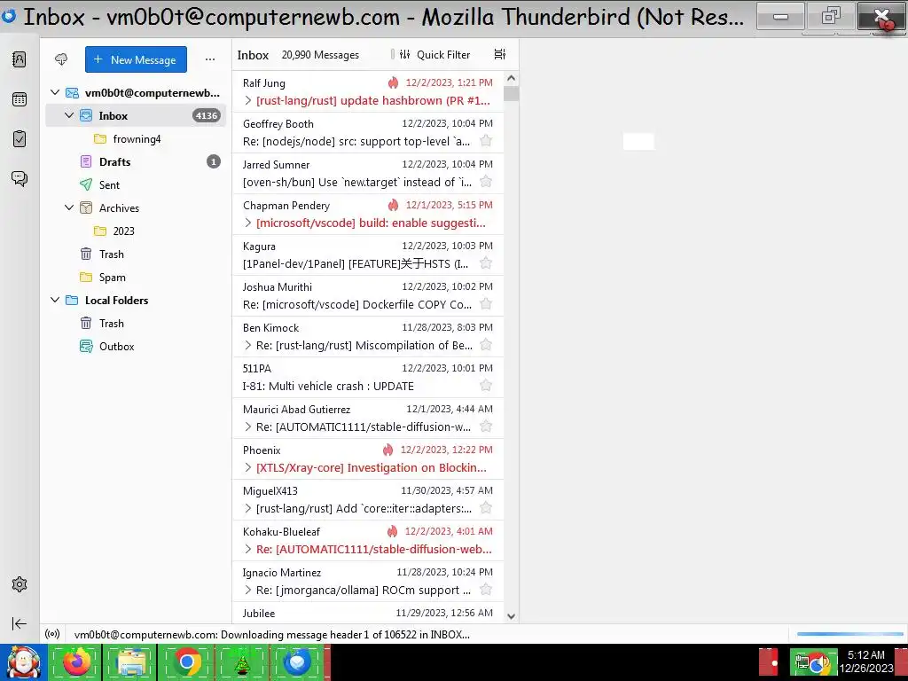Collapse the Local Folders tree
Screen dimensions: 908x681
[55, 300]
